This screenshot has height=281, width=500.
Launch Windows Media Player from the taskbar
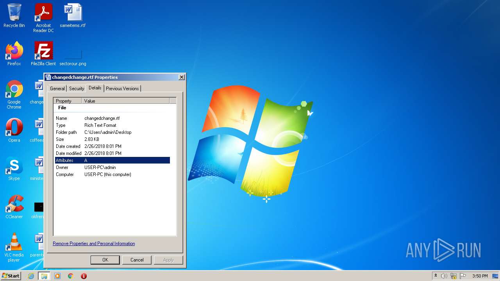pos(57,276)
